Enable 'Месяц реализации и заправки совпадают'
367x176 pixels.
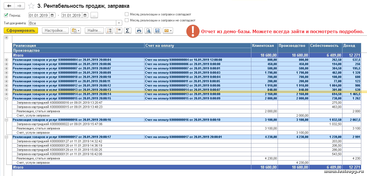[127, 14]
